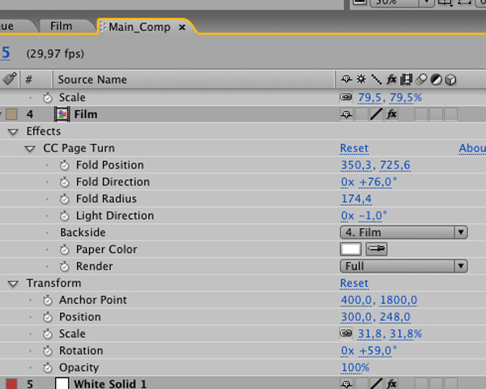The height and width of the screenshot is (389, 486).
Task: Select the Main_Comp tab
Action: (139, 27)
